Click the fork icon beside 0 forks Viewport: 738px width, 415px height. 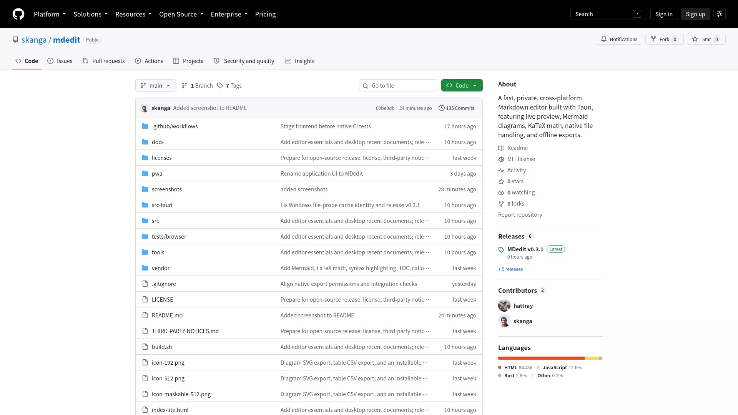[501, 204]
